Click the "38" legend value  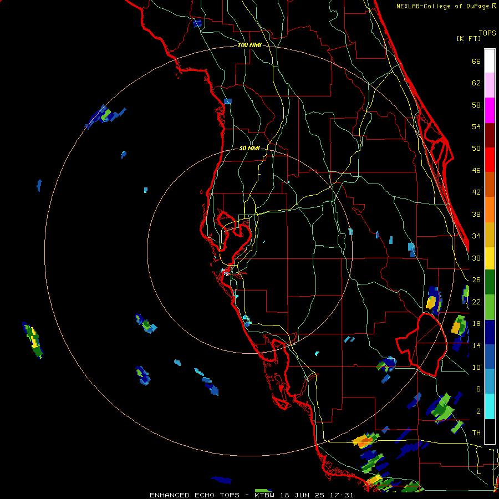tap(476, 214)
